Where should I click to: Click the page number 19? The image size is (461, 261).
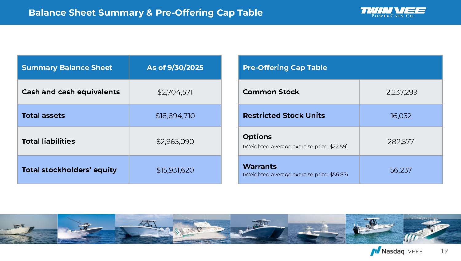pos(444,251)
